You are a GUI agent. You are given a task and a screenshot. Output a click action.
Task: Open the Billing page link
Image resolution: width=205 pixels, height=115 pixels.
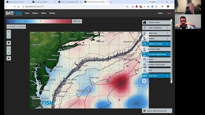[x=44, y=13]
